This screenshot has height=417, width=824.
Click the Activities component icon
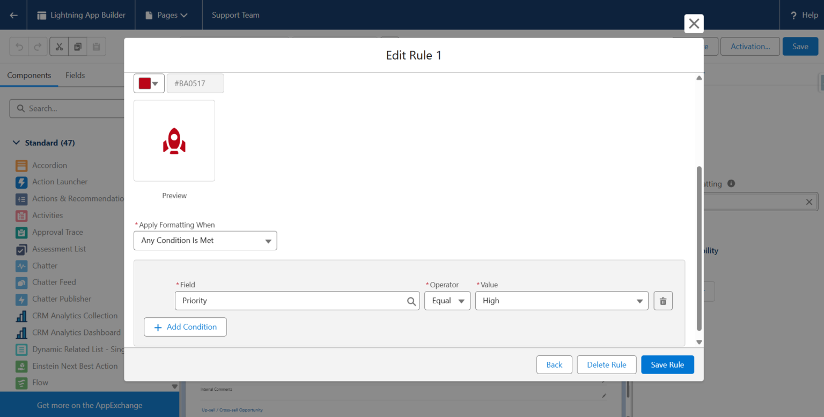(x=21, y=215)
